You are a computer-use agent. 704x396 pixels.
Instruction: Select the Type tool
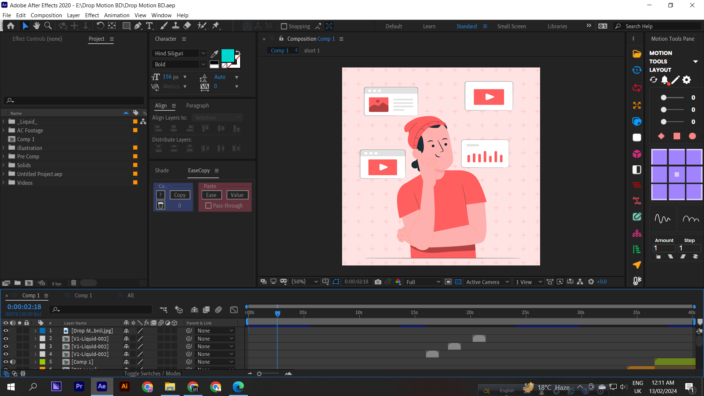coord(149,26)
